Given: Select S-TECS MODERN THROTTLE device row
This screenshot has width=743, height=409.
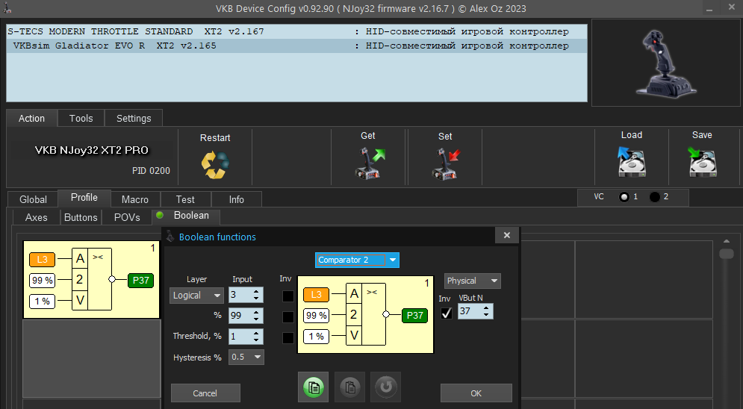Looking at the screenshot, I should pyautogui.click(x=296, y=31).
